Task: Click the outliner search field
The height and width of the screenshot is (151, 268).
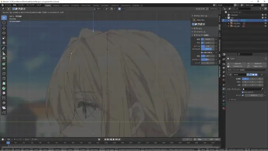Action: point(243,9)
